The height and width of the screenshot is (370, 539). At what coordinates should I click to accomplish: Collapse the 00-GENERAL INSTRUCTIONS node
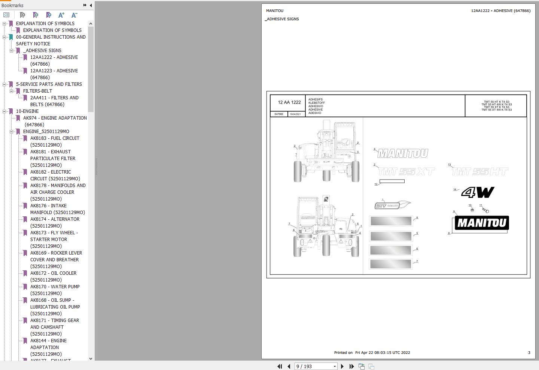[4, 37]
